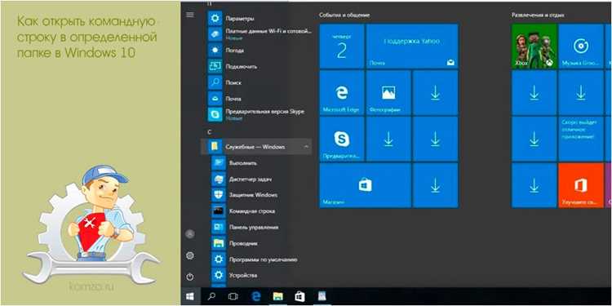The width and height of the screenshot is (612, 306).
Task: Launch Edge from the taskbar
Action: [256, 297]
